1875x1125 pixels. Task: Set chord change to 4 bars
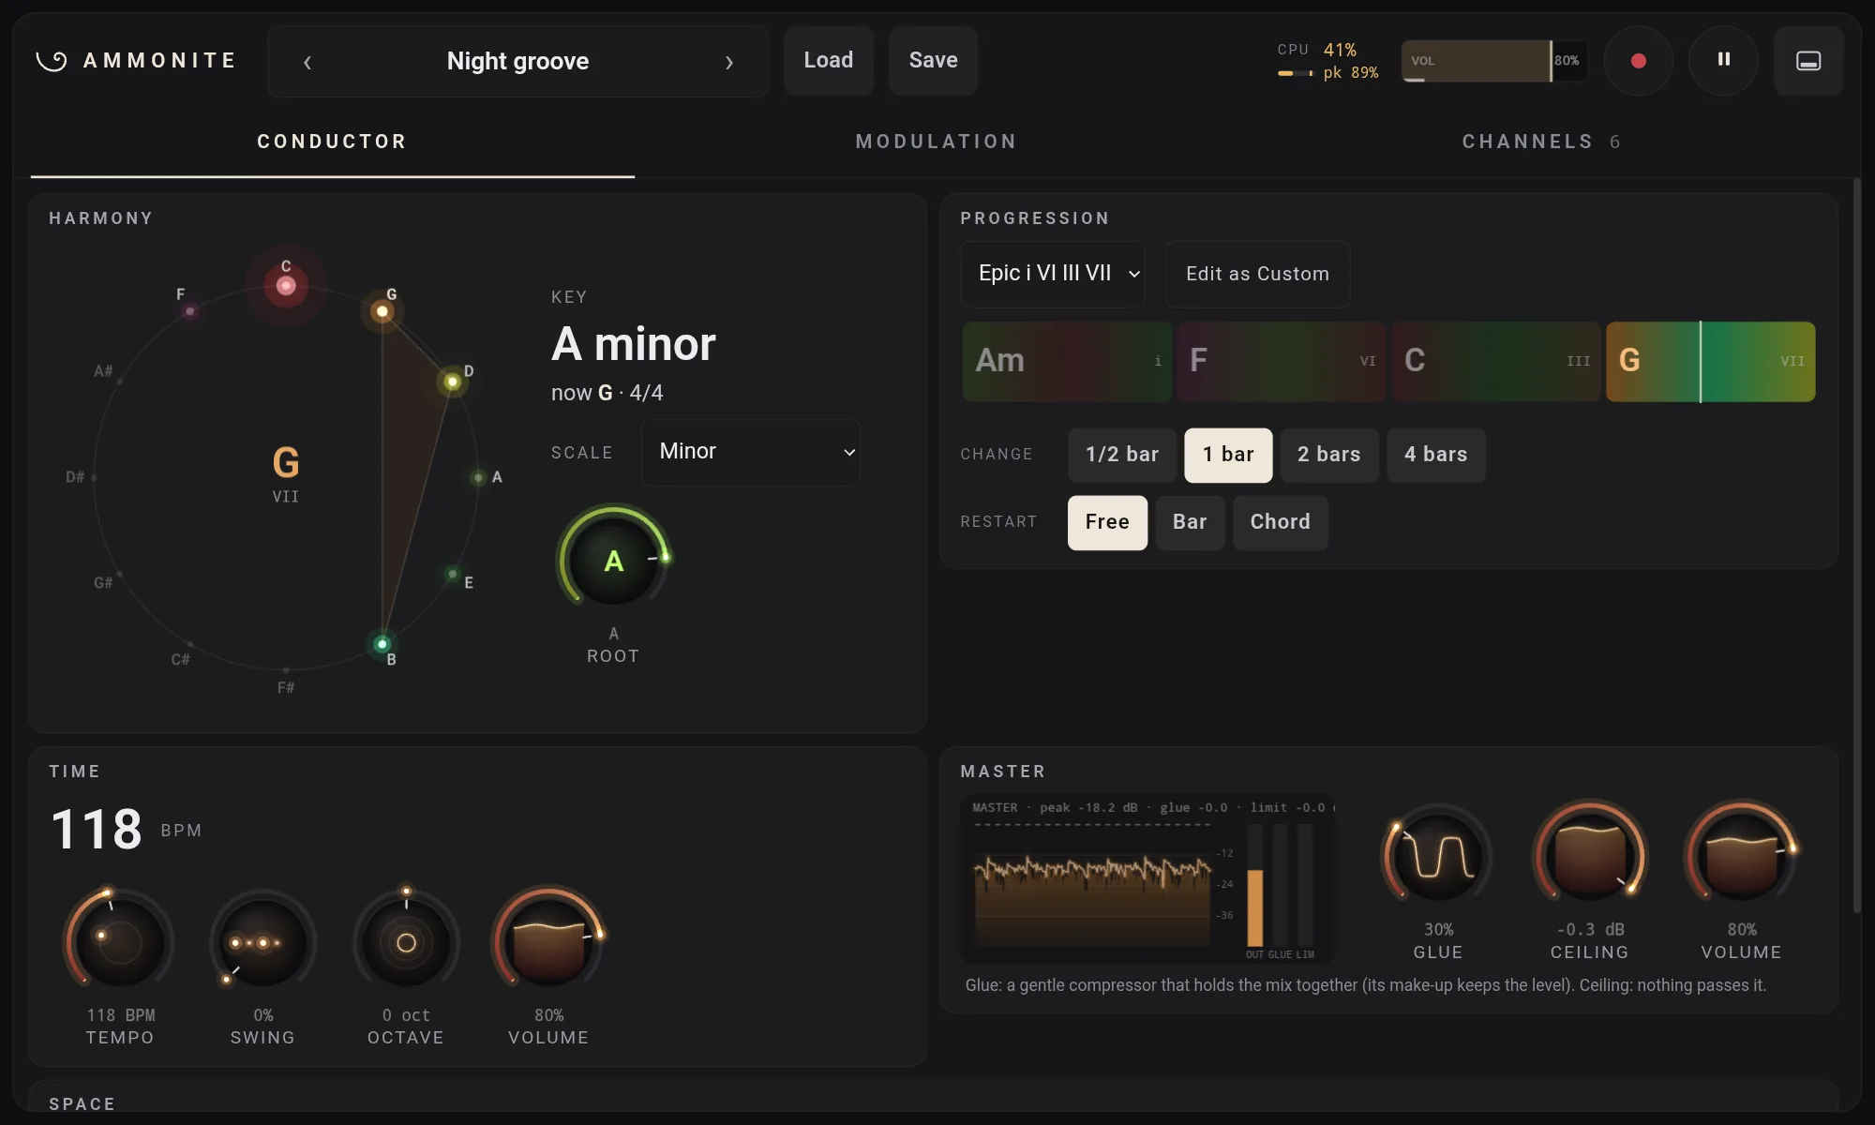[x=1435, y=455]
